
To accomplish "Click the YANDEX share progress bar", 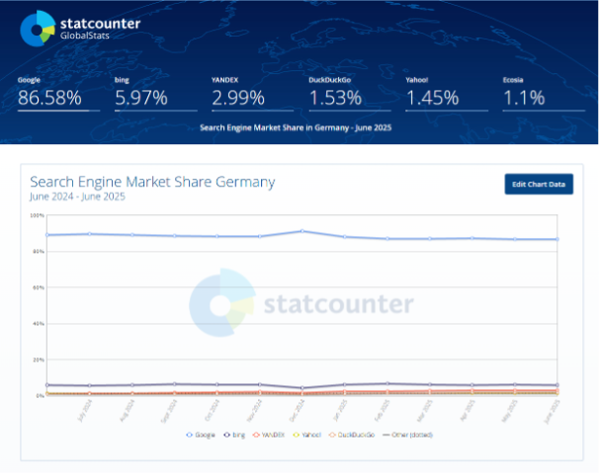I will [x=253, y=111].
